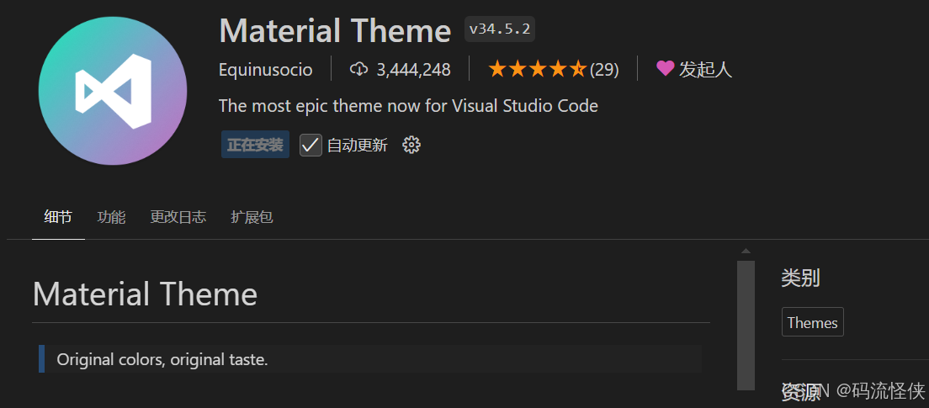Show the 扩展包 tab
929x408 pixels.
click(252, 217)
